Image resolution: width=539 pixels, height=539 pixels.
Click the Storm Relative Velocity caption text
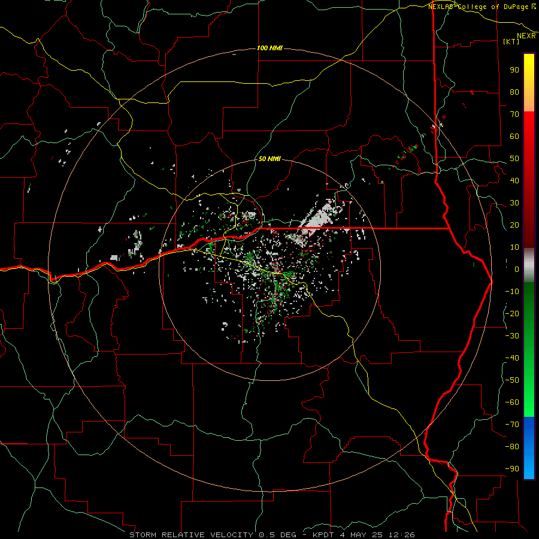[192, 535]
